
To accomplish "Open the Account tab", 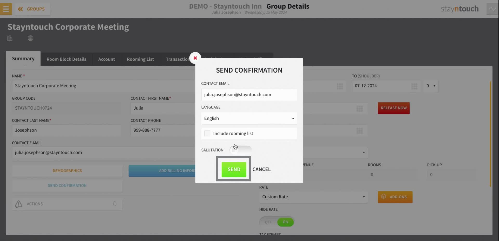I will click(107, 59).
